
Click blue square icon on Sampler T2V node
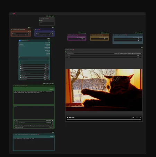pyautogui.click(x=20, y=41)
